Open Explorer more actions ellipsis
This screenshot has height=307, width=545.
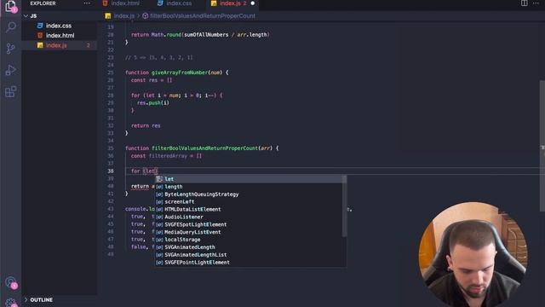pyautogui.click(x=87, y=3)
